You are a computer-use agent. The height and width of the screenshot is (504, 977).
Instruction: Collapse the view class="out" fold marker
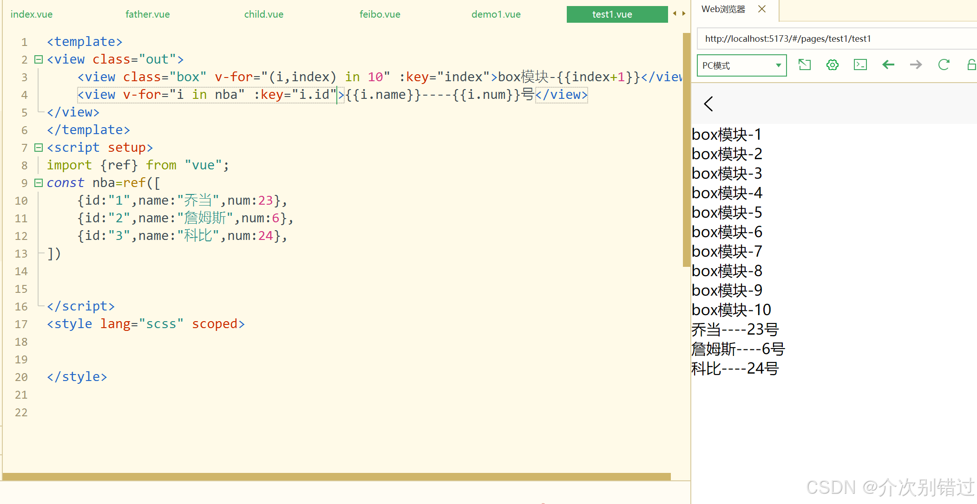[39, 59]
